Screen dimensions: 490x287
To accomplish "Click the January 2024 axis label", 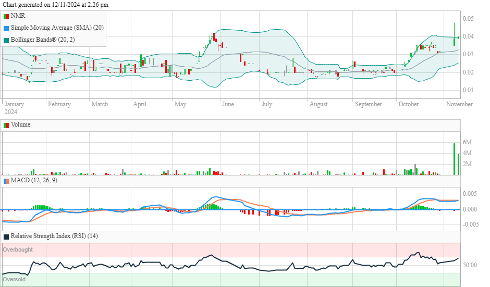I will tap(14, 108).
